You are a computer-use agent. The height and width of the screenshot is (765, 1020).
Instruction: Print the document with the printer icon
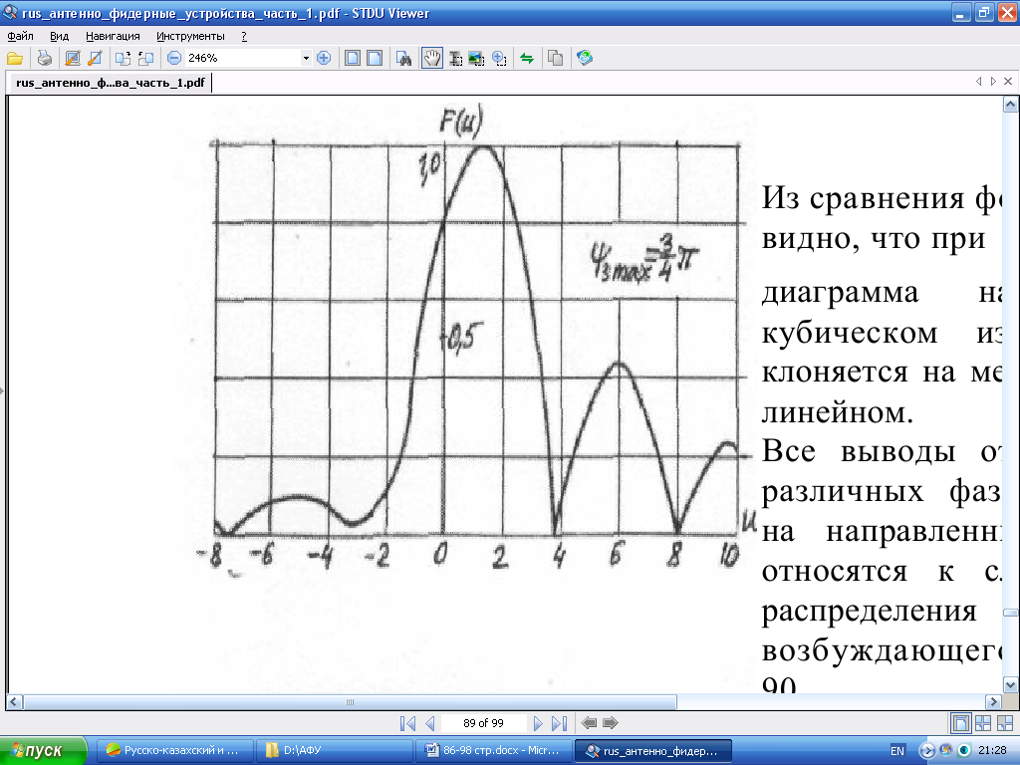click(x=44, y=59)
